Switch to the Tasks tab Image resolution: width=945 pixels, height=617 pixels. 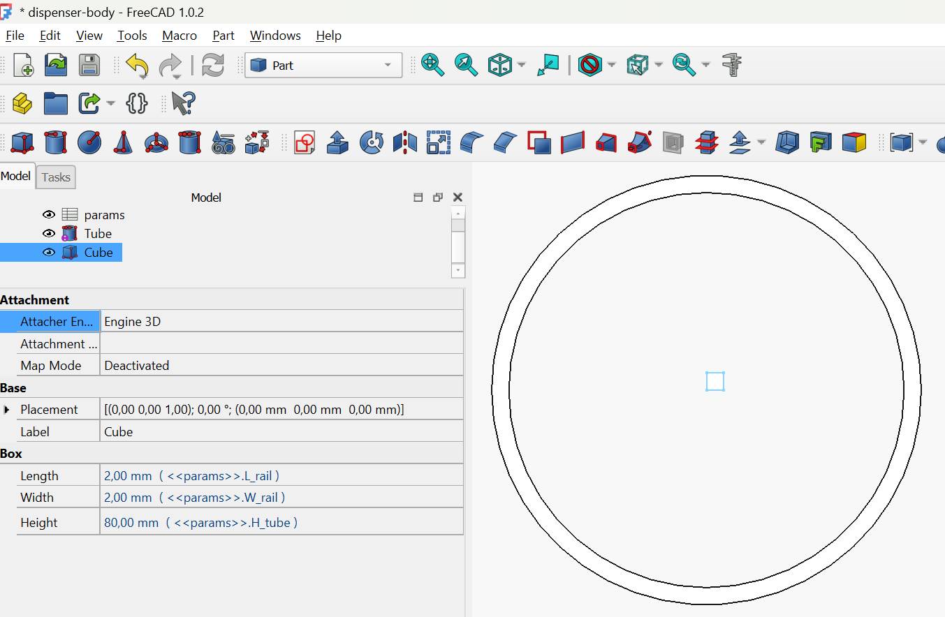[56, 177]
